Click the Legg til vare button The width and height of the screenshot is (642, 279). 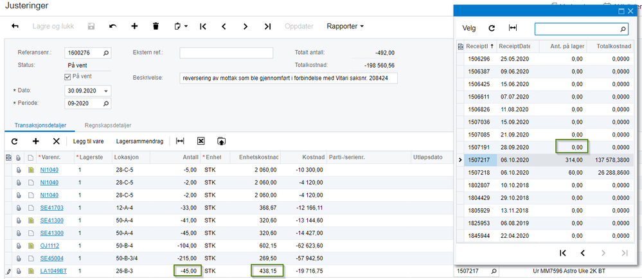click(x=89, y=141)
